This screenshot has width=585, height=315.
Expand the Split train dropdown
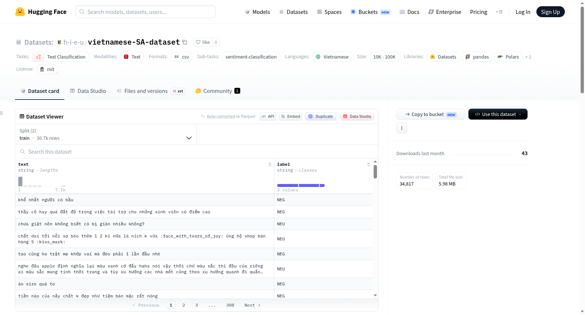pos(106,134)
